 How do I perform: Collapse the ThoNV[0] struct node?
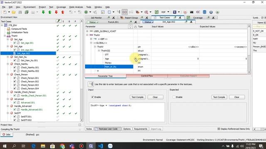[99, 50]
